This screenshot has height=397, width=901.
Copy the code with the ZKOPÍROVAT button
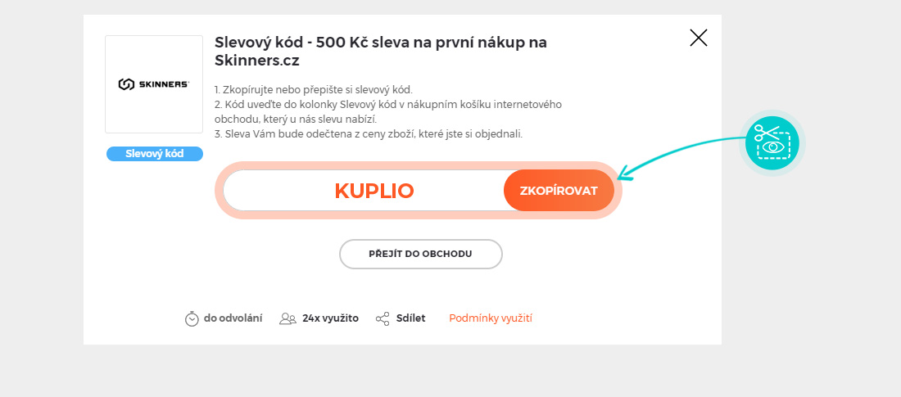[x=559, y=190]
